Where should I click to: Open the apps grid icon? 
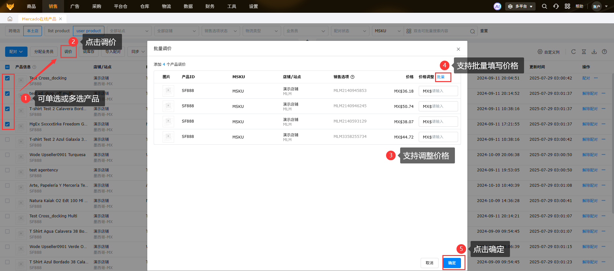pos(567,6)
